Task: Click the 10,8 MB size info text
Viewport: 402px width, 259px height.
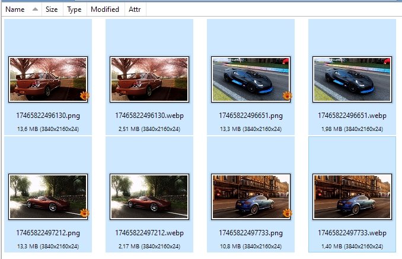Action: coord(251,247)
